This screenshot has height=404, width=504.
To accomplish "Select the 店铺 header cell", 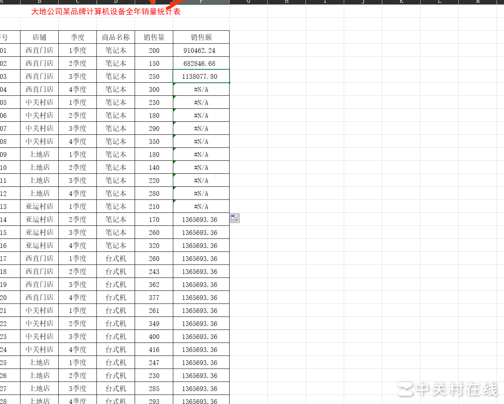I will [39, 37].
